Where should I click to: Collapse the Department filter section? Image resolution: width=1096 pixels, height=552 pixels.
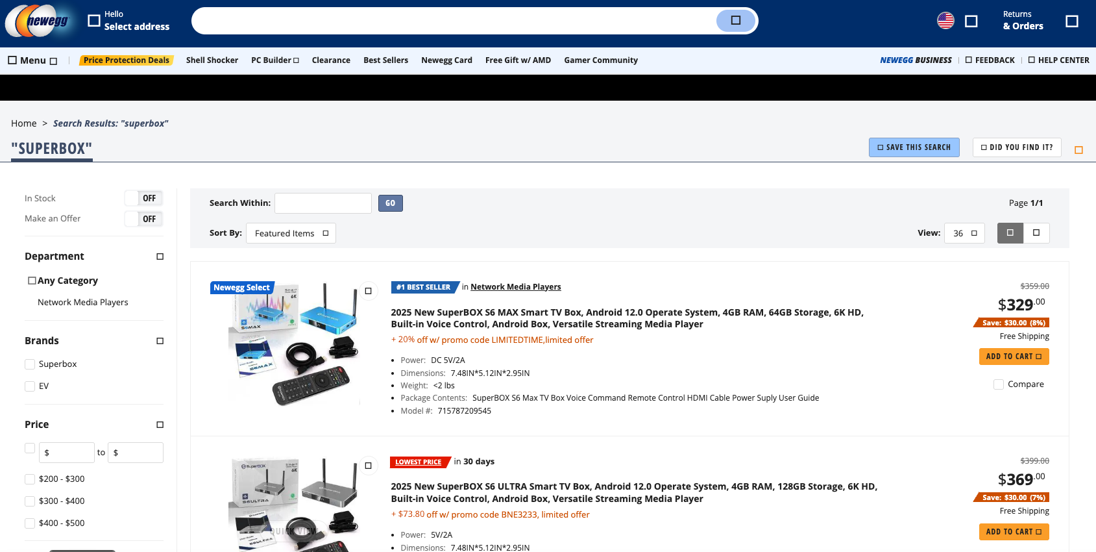coord(160,257)
